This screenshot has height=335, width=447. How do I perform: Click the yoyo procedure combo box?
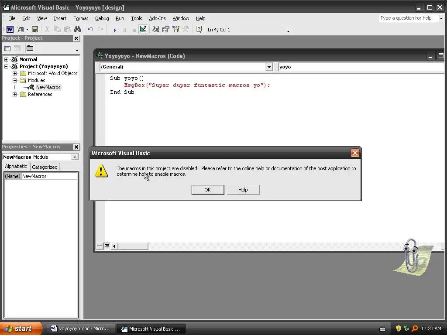pos(360,67)
